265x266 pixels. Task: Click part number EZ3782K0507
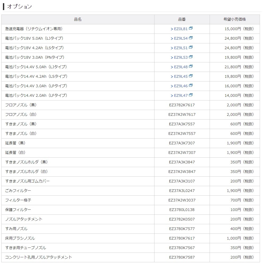[x=182, y=219]
